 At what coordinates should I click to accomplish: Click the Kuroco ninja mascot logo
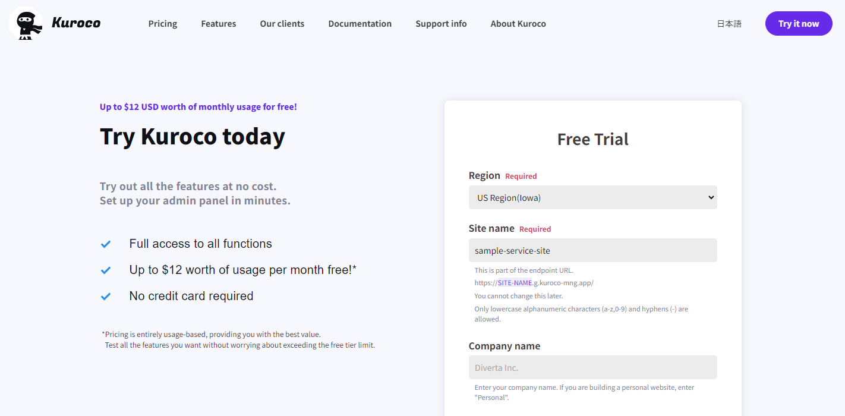click(26, 24)
